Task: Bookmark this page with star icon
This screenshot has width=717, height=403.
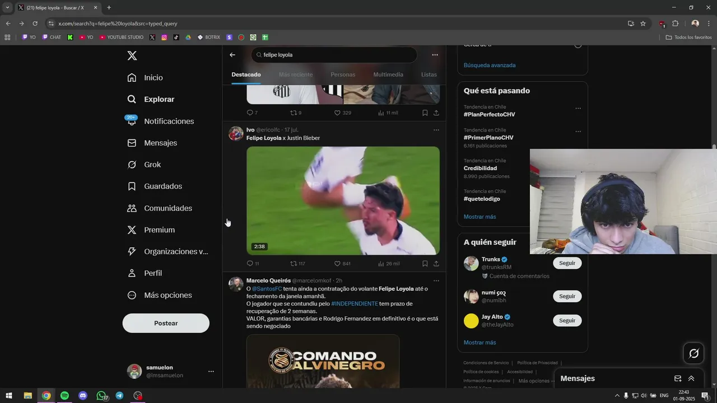Action: [x=643, y=24]
